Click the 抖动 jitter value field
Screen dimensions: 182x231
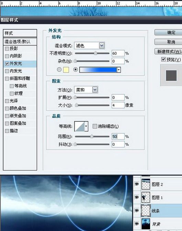point(118,144)
